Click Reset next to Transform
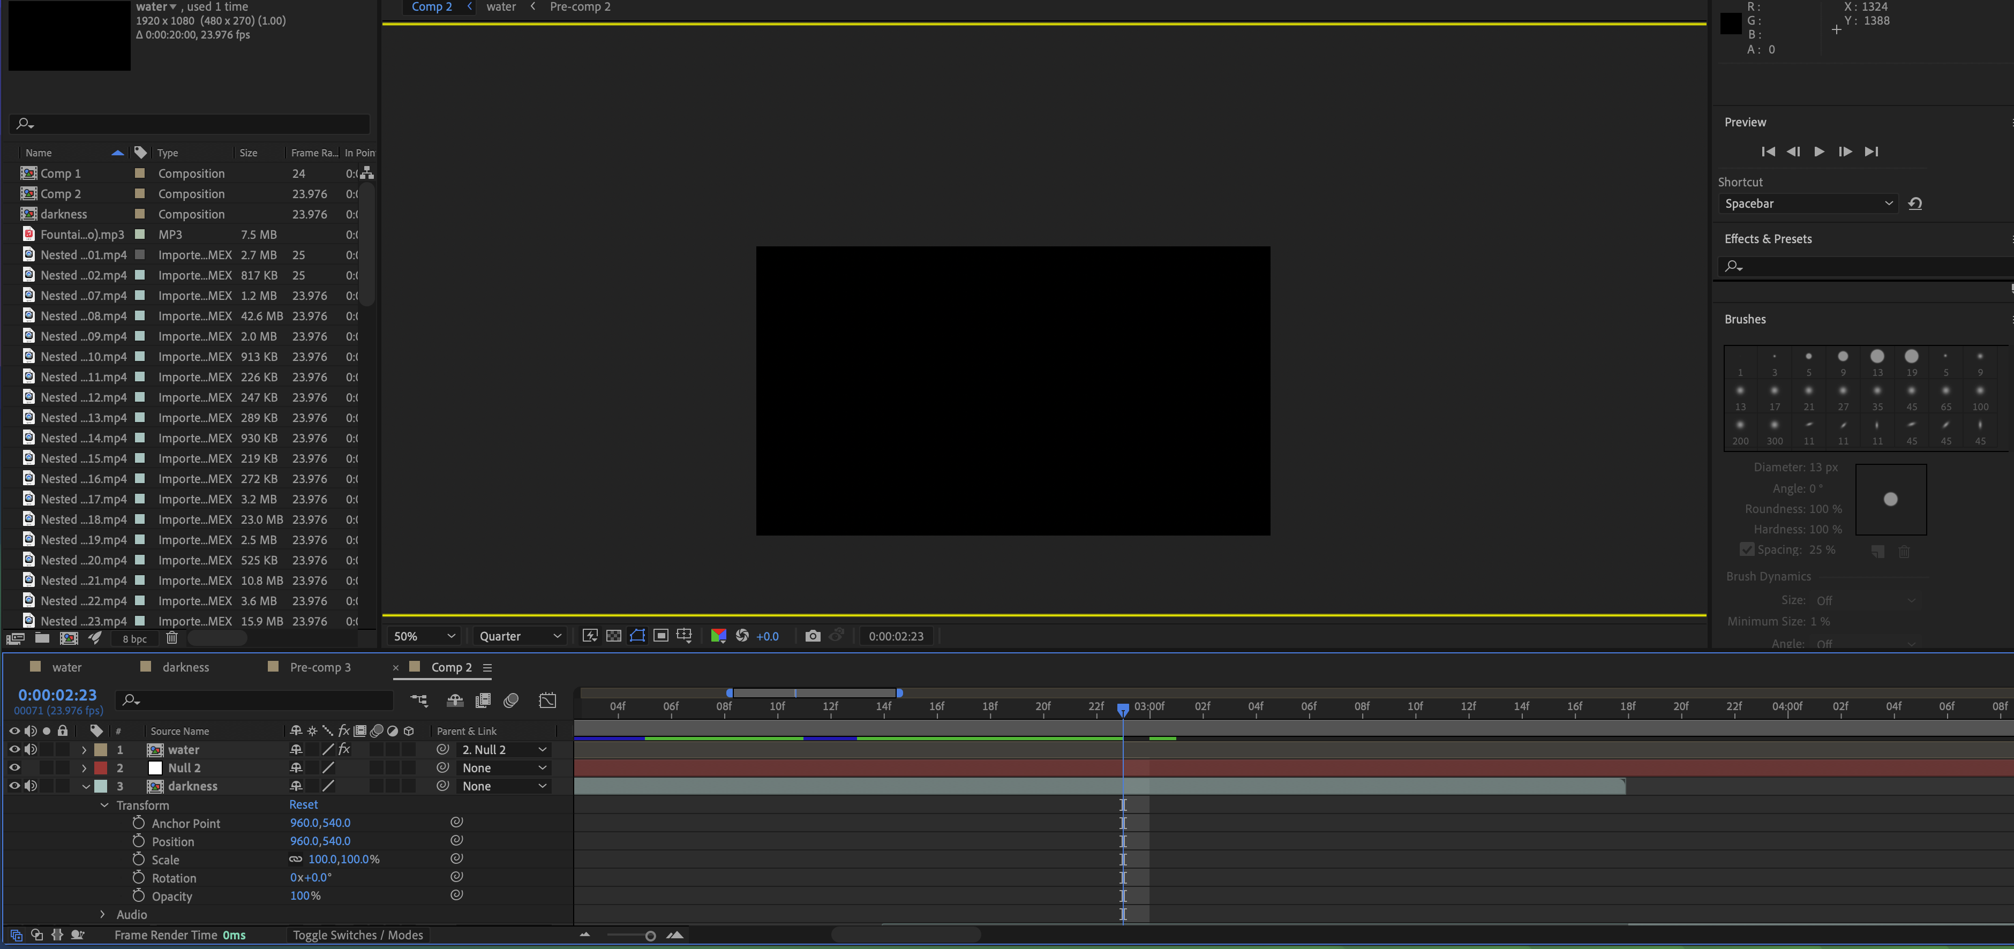Image resolution: width=2014 pixels, height=949 pixels. [303, 805]
